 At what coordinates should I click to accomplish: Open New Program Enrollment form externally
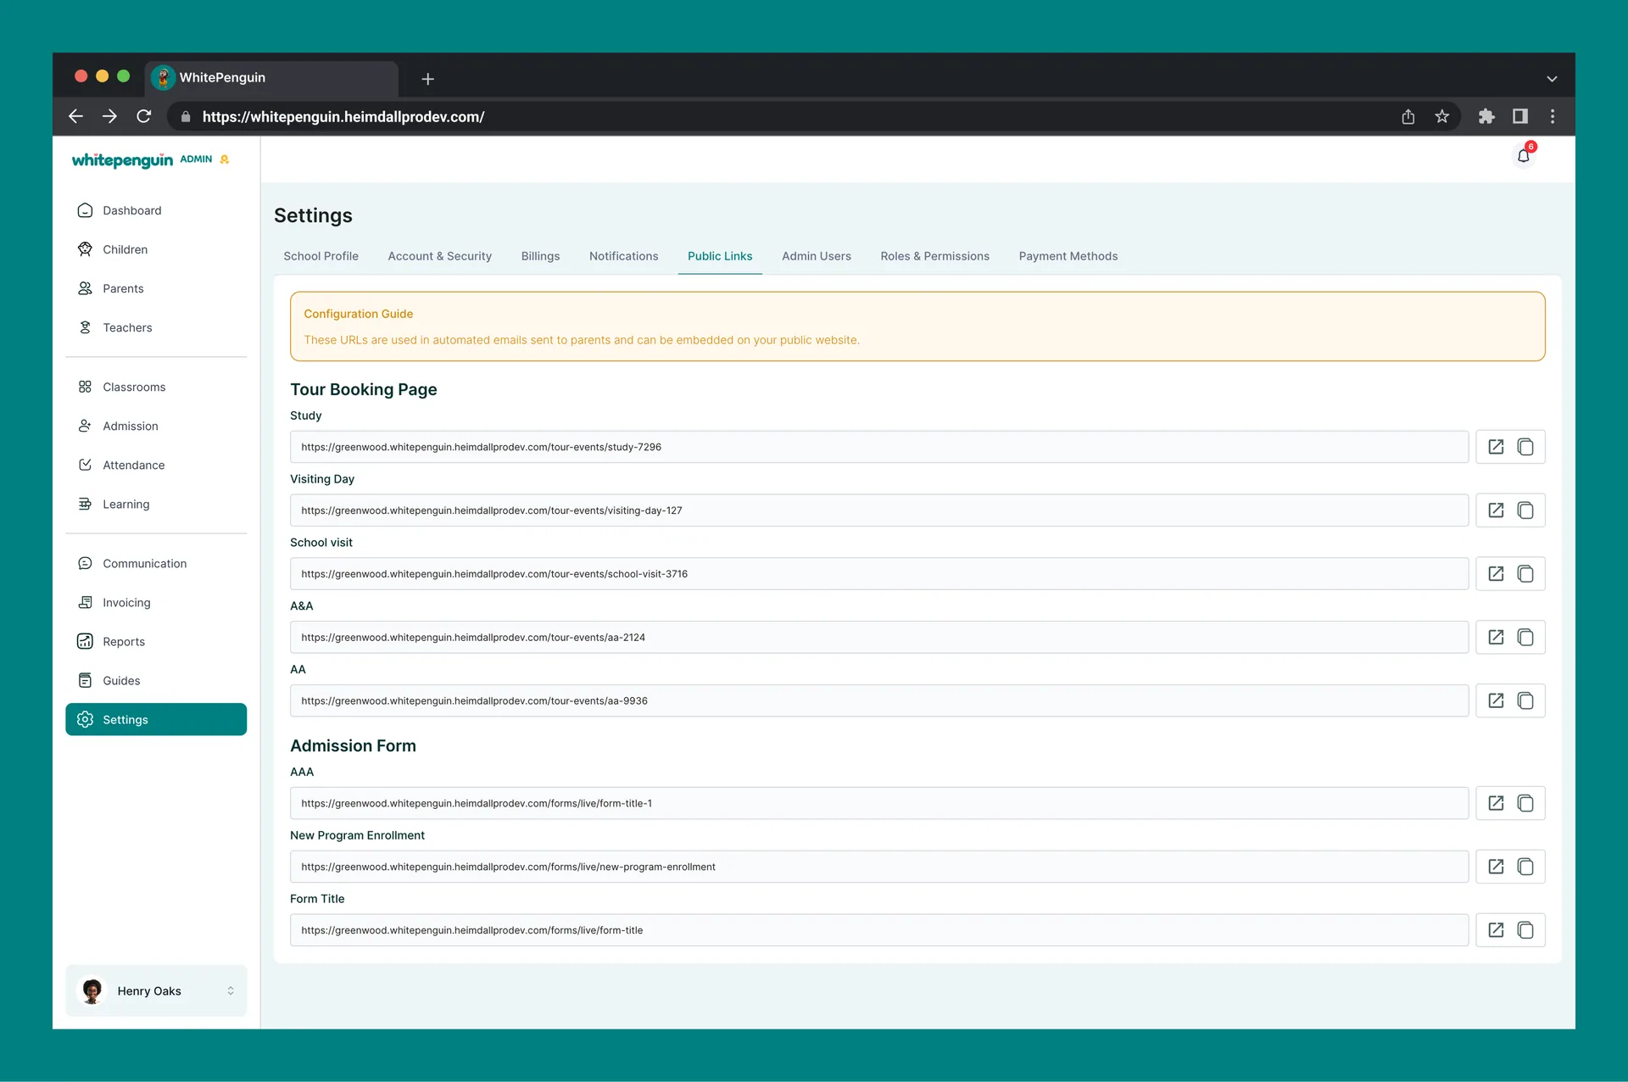click(x=1496, y=867)
